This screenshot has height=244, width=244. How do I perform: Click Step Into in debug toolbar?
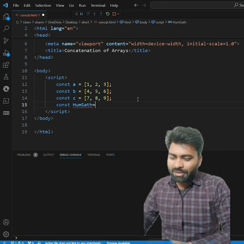(x=95, y=14)
